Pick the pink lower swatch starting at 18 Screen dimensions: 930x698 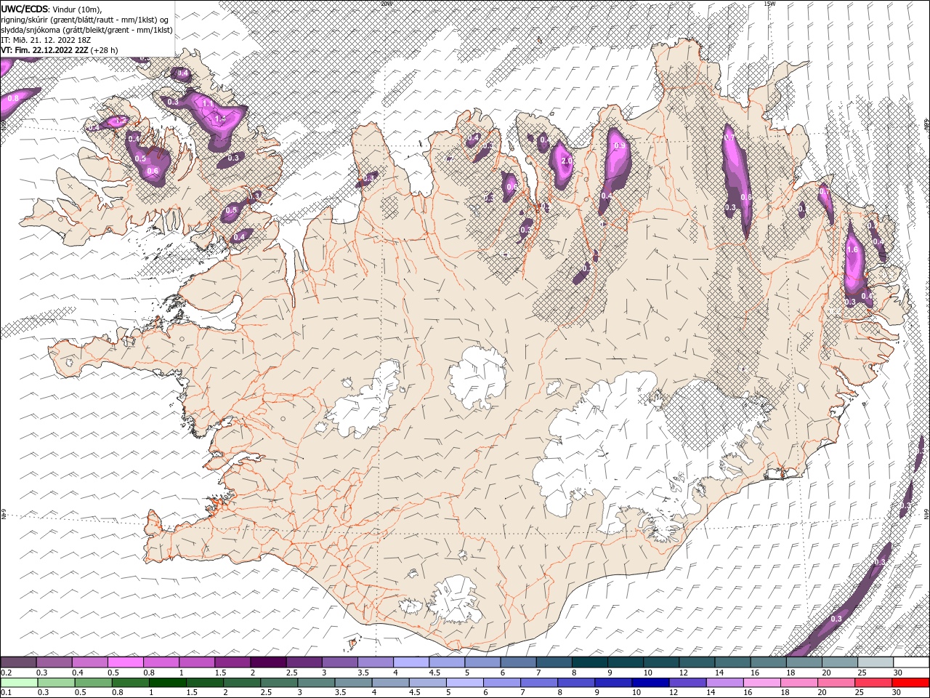[x=798, y=683]
